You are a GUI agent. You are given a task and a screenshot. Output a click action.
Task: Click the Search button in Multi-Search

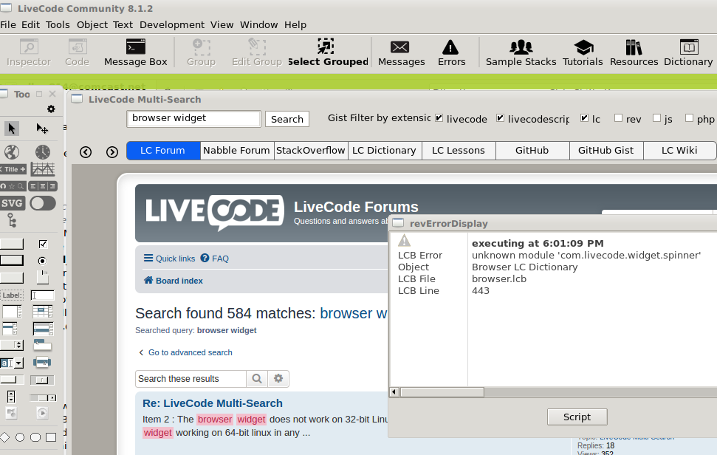(x=287, y=120)
